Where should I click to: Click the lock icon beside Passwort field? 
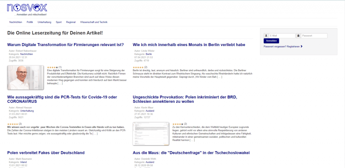(299, 36)
